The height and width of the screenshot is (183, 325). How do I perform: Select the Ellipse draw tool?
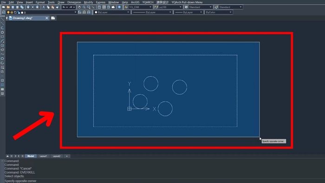(x=2, y=59)
